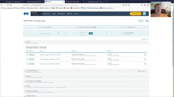Open the page actions ellipsis in address bar
The height and width of the screenshot is (97, 174).
[x=121, y=5]
